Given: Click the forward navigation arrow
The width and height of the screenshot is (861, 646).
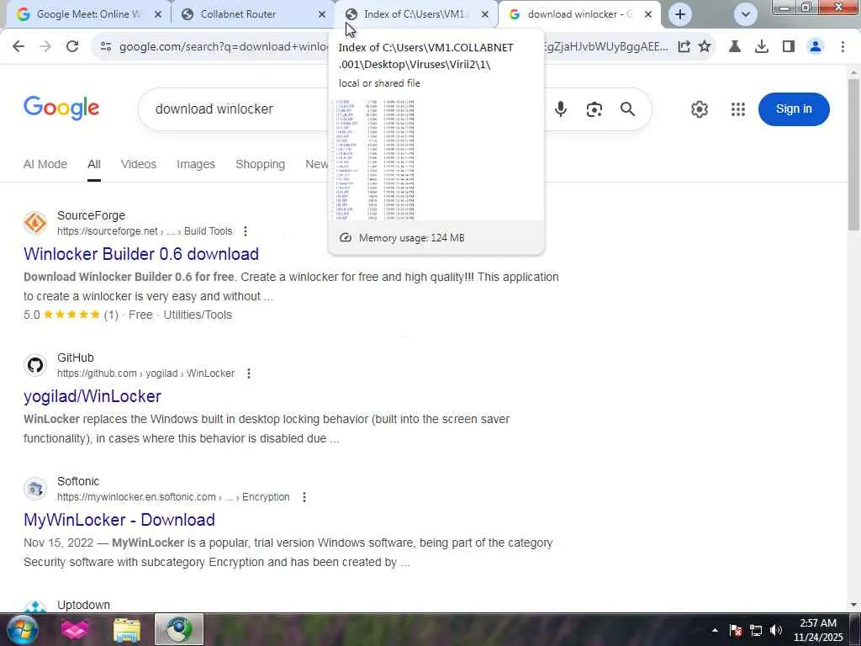Looking at the screenshot, I should point(45,47).
